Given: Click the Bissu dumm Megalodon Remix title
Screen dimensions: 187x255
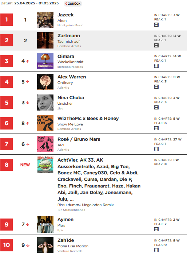Looking at the screenshot, I should 85,205.
